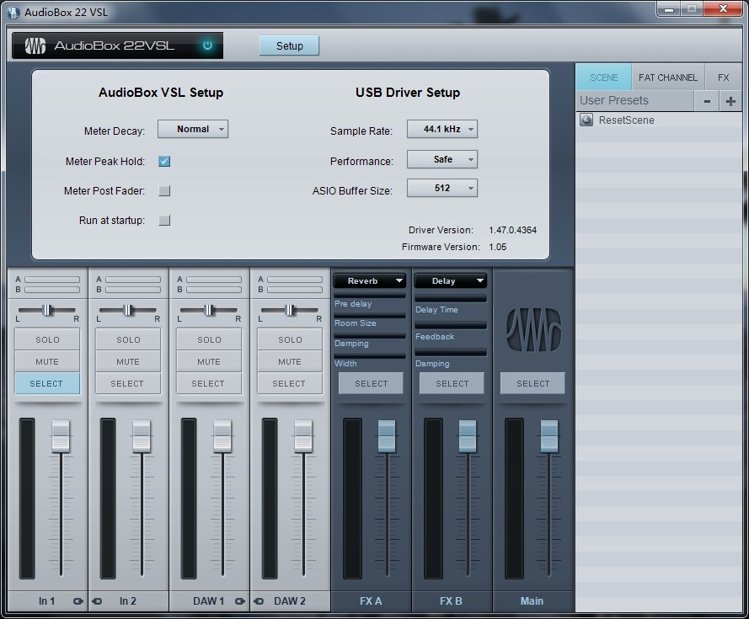Select the FX B channel
Image resolution: width=749 pixels, height=619 pixels.
click(x=452, y=383)
